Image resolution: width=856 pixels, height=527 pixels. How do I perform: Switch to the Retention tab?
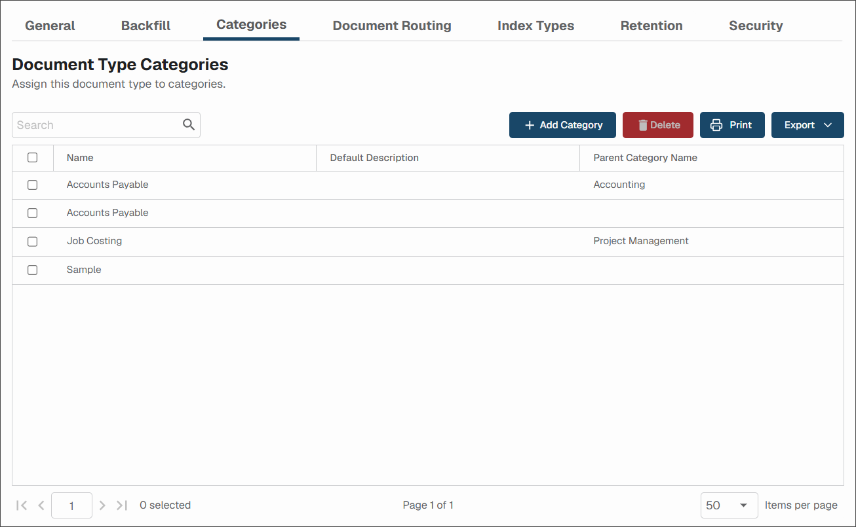[x=652, y=26]
